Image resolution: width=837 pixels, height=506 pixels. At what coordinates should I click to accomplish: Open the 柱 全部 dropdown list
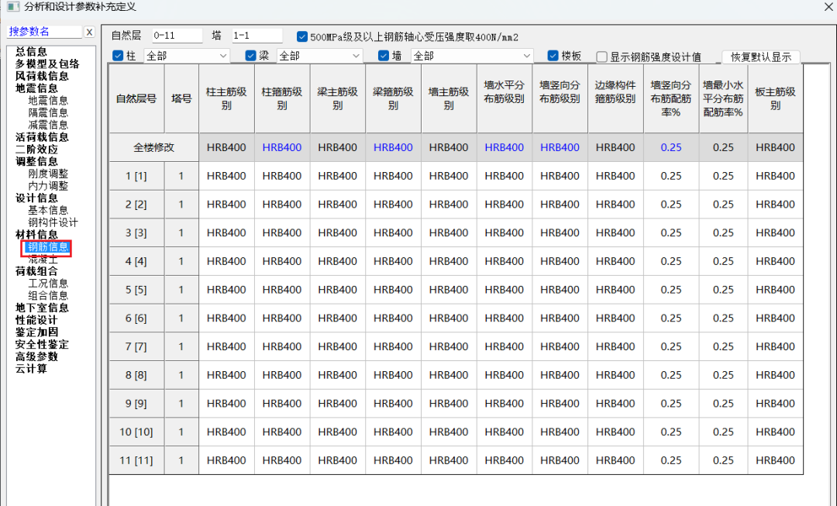[225, 56]
